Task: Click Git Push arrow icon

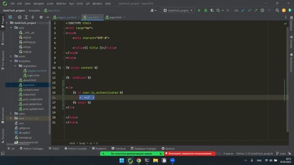Action: click(256, 11)
